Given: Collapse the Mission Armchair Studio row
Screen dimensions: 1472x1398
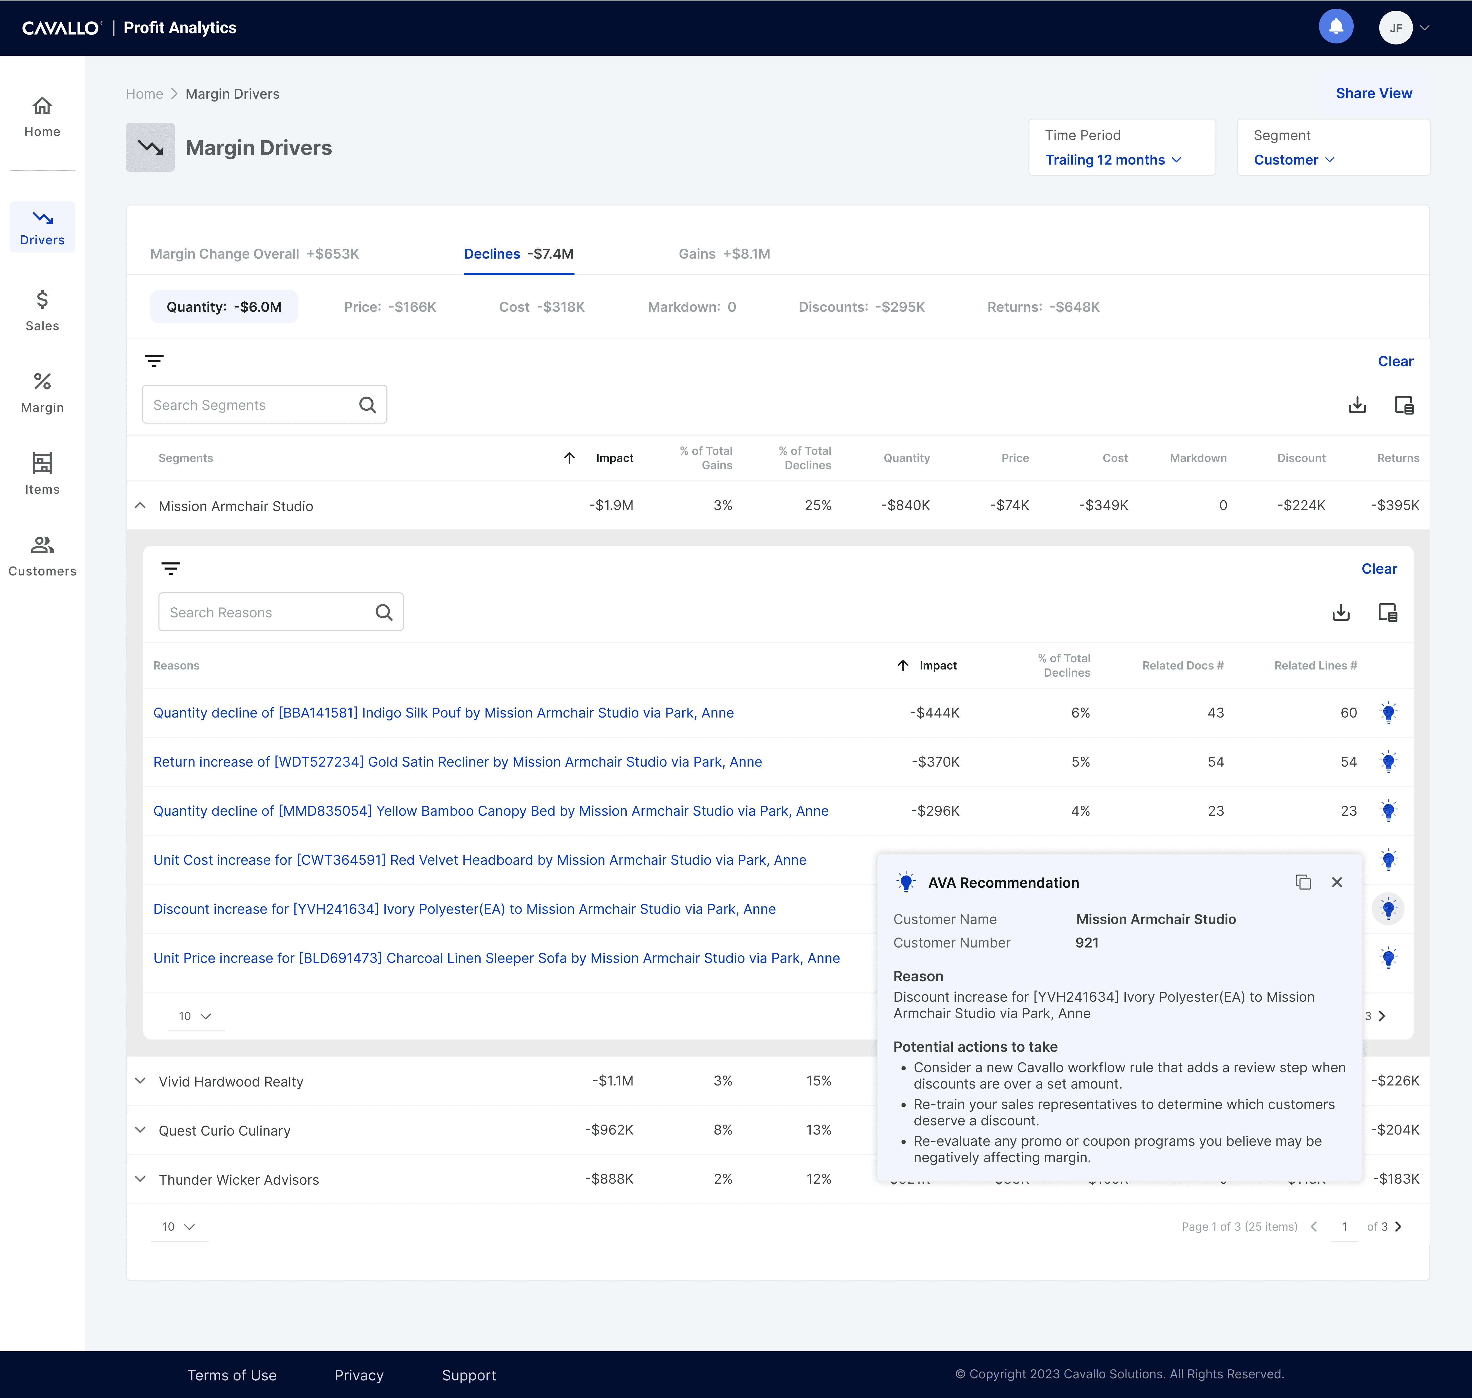Looking at the screenshot, I should pyautogui.click(x=140, y=506).
